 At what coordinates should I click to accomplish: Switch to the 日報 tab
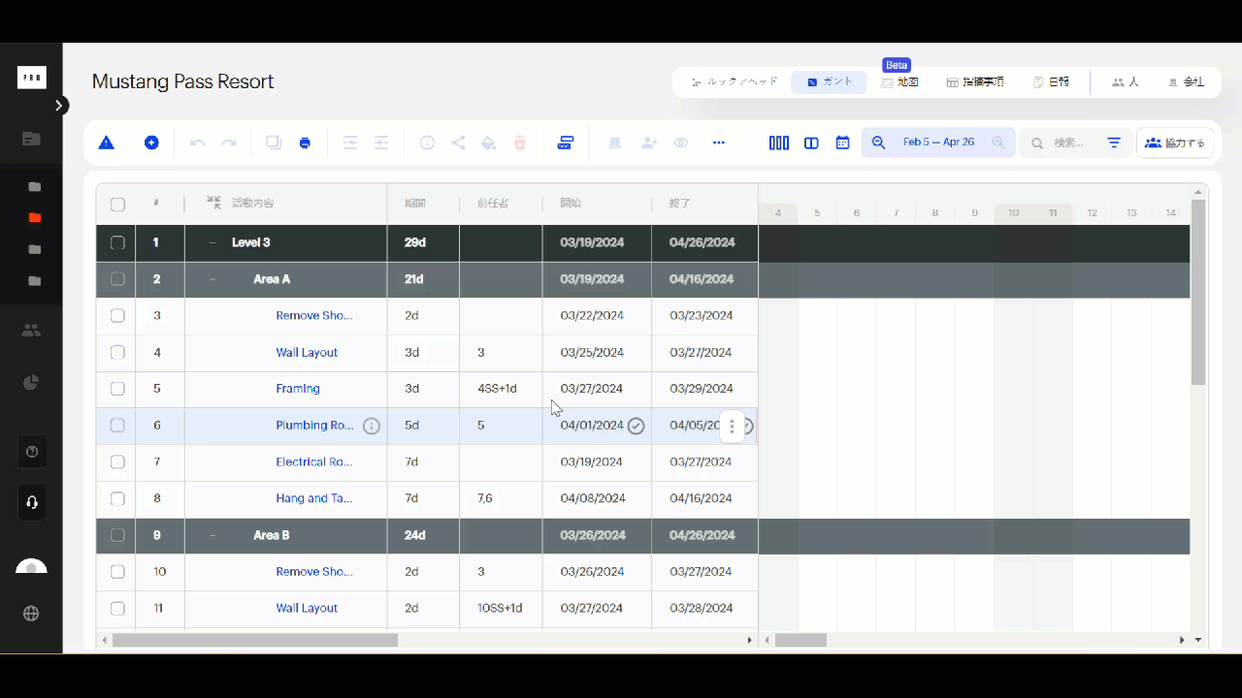1051,82
